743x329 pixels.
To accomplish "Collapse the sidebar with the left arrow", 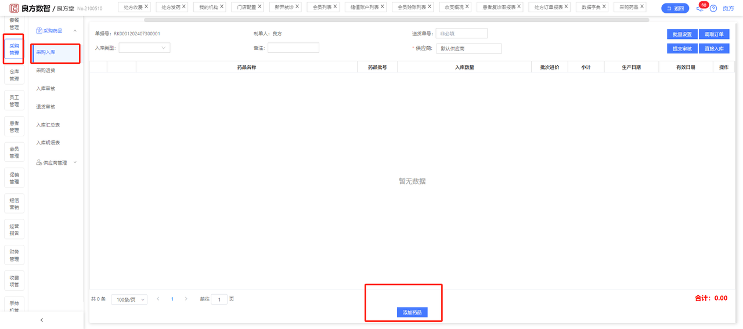I will tap(42, 320).
